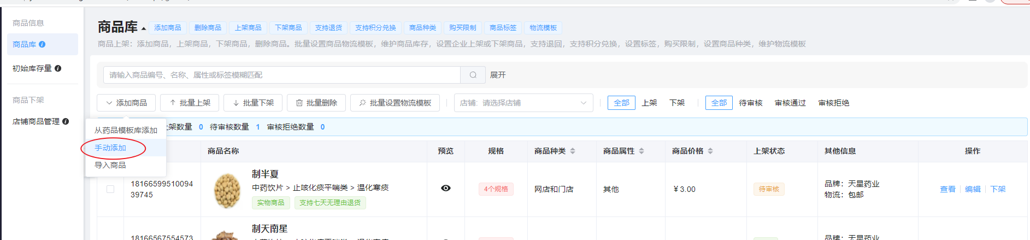This screenshot has width=1030, height=240.
Task: Click the 支持退货 tag
Action: [328, 28]
